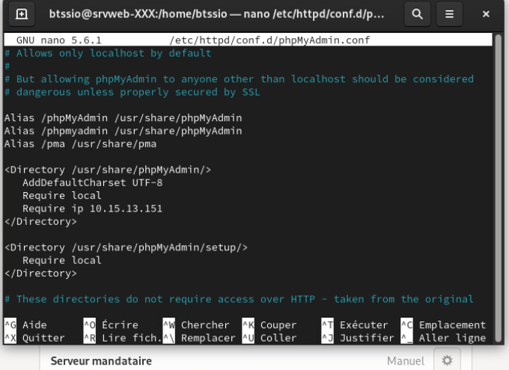Image resolution: width=509 pixels, height=370 pixels.
Task: Open a new terminal tab
Action: click(x=21, y=14)
